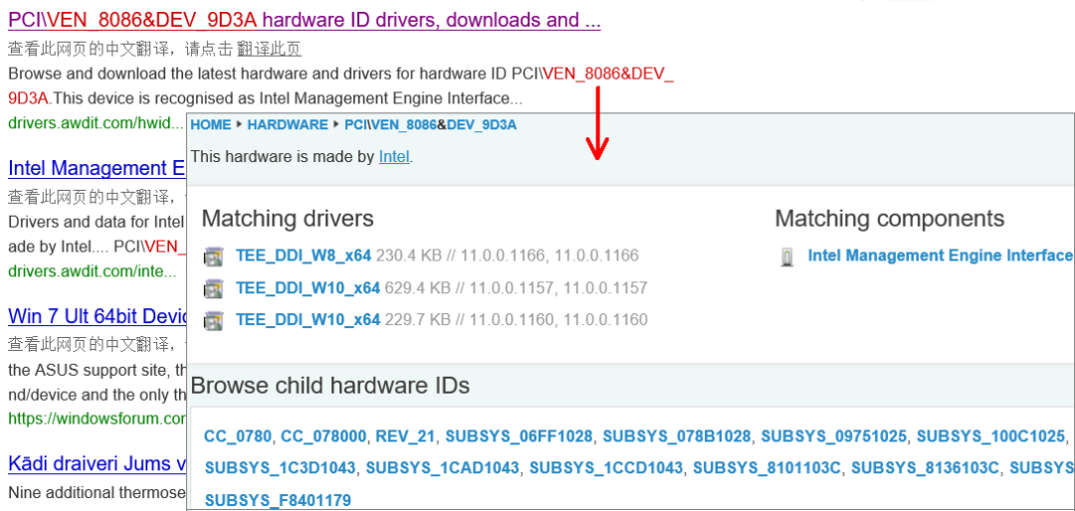Open the SUBSYS_F8401179 hardware ID
The width and height of the screenshot is (1075, 511).
278,500
